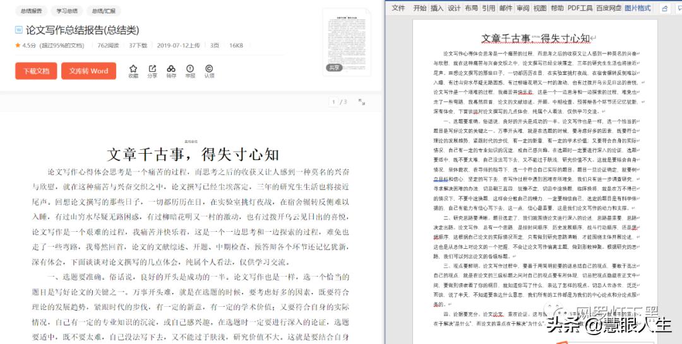Switch to the 引用 ribbon tab
Image resolution: width=682 pixels, height=344 pixels.
point(488,8)
